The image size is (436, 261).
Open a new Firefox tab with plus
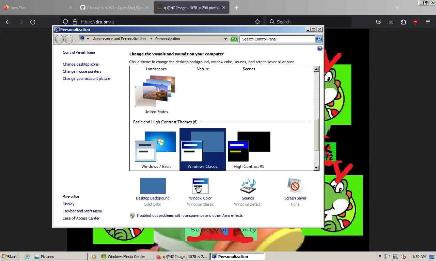tap(236, 7)
